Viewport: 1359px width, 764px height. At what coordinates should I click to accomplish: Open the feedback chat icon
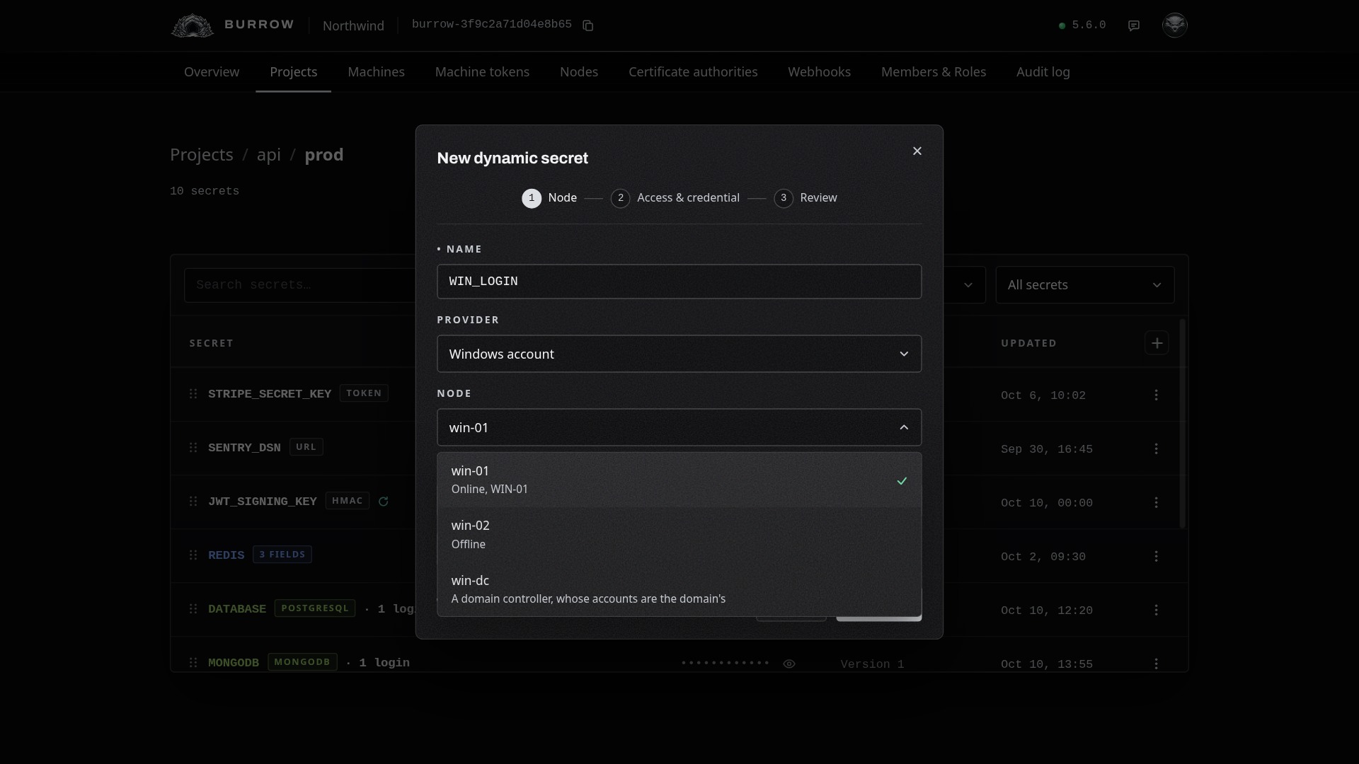click(1134, 25)
